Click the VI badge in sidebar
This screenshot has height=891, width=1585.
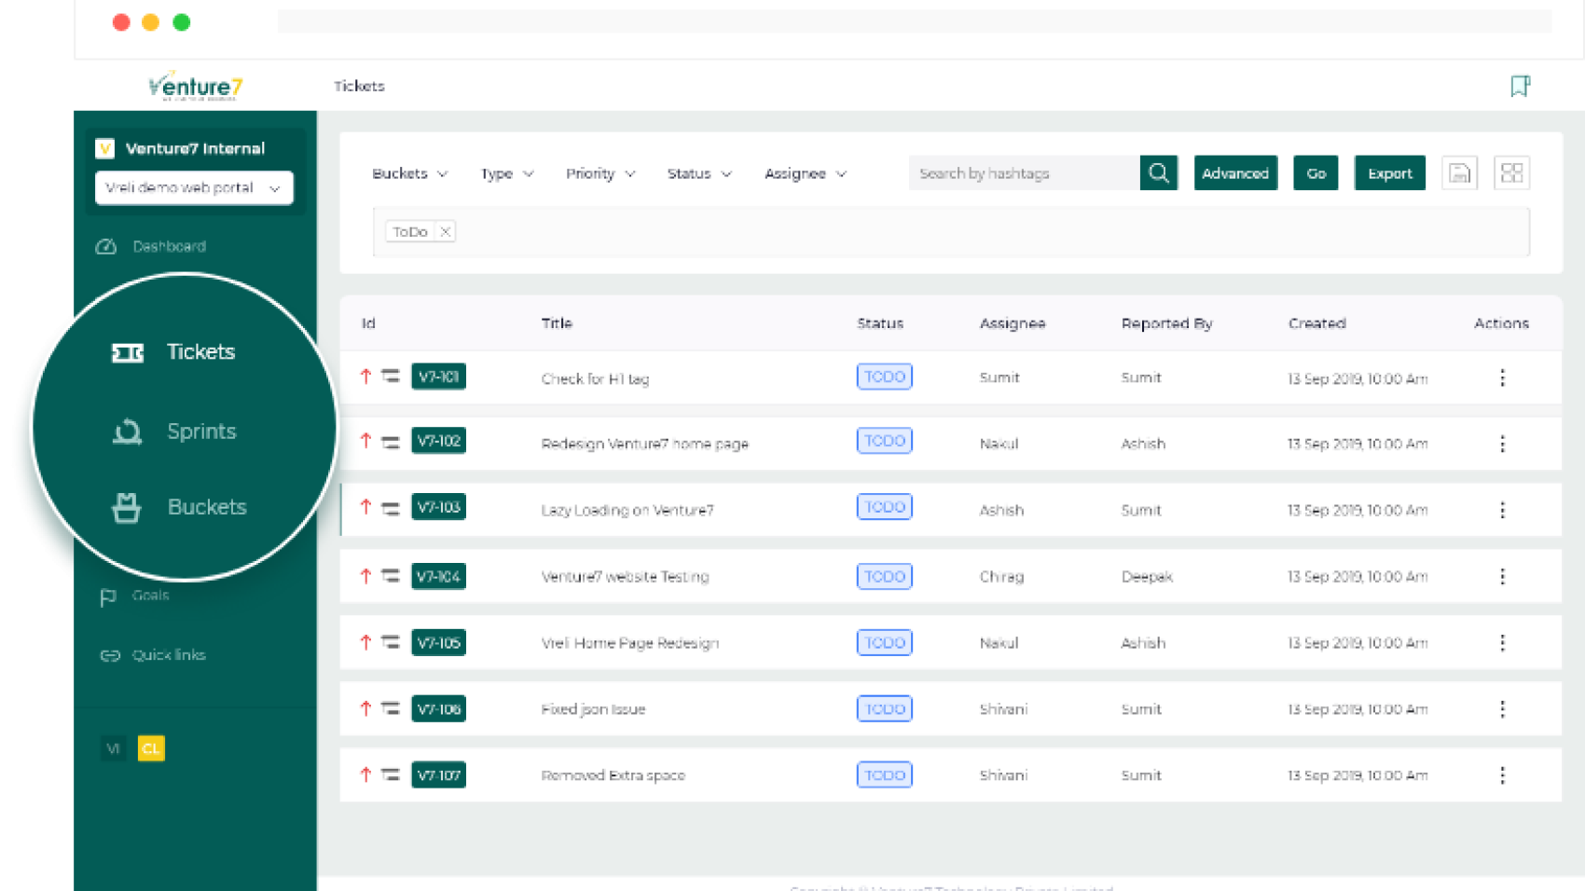tap(113, 748)
